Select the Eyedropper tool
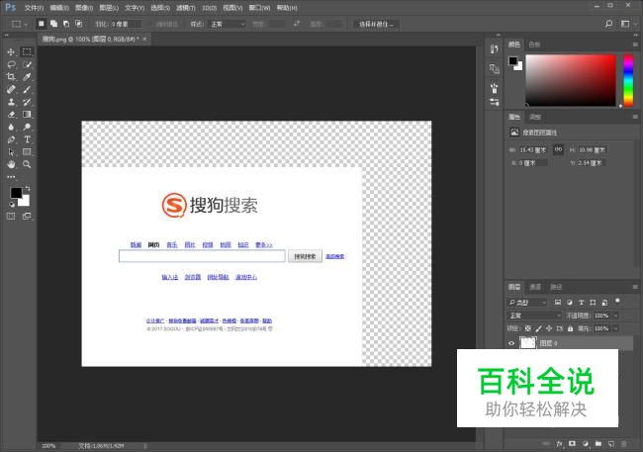The height and width of the screenshot is (452, 643). 27,77
